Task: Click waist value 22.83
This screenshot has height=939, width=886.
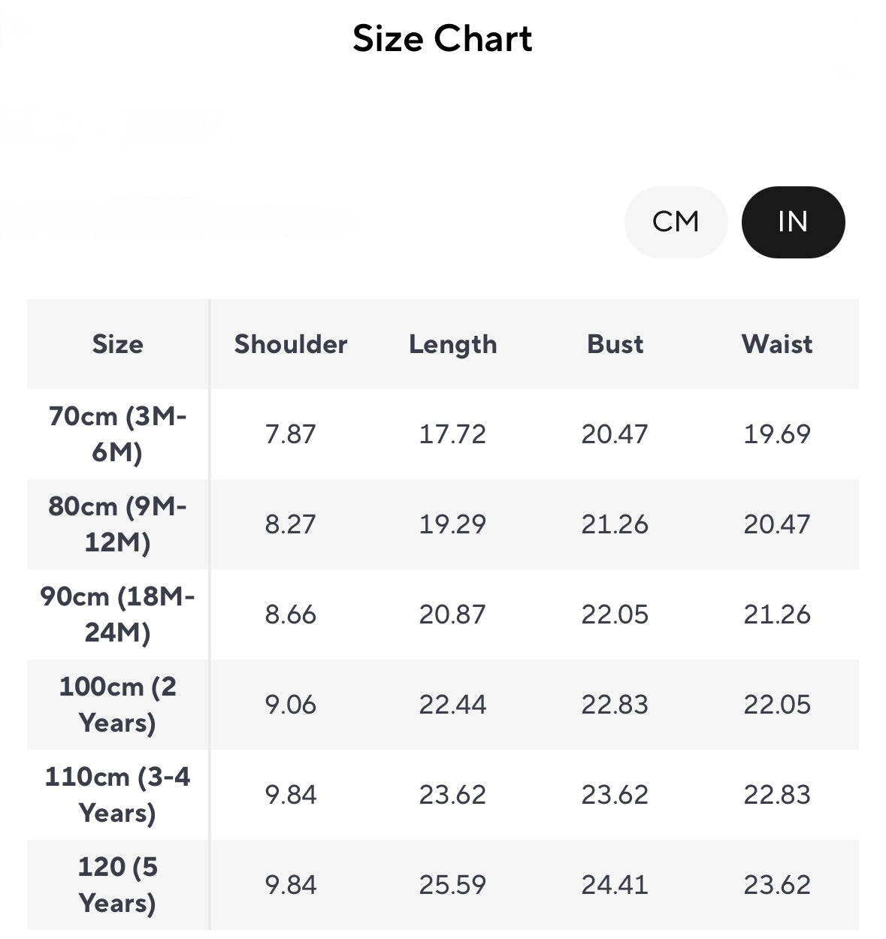Action: point(777,795)
